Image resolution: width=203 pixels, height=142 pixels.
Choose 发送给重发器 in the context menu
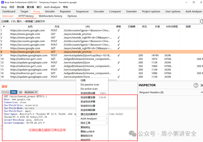pyautogui.click(x=92, y=97)
